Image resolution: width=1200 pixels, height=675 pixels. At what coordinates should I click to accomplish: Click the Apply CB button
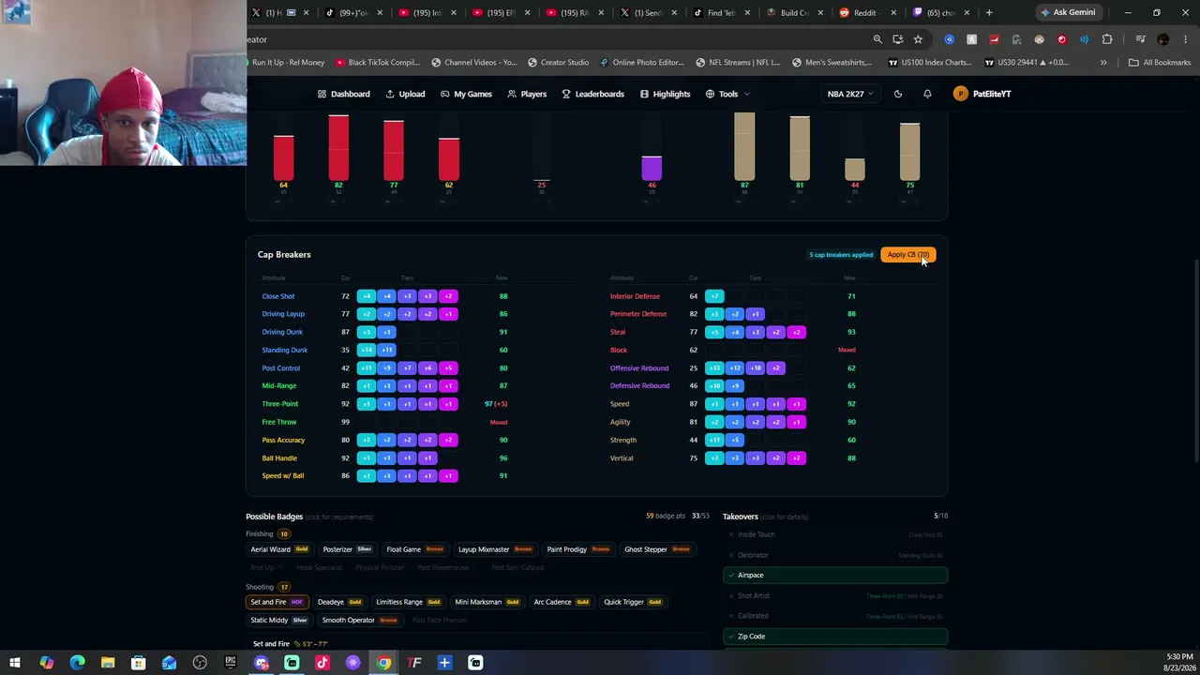coord(907,255)
